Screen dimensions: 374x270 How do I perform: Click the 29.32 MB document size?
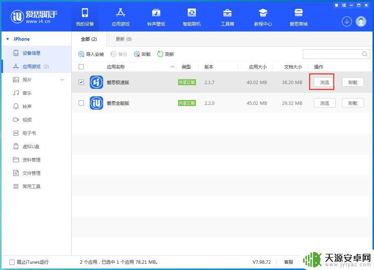[x=292, y=103]
